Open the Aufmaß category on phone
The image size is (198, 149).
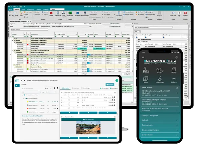click(160, 120)
